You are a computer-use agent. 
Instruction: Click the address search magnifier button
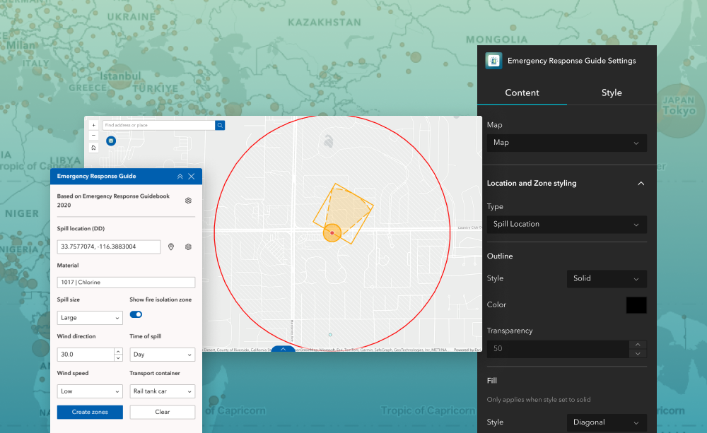220,125
